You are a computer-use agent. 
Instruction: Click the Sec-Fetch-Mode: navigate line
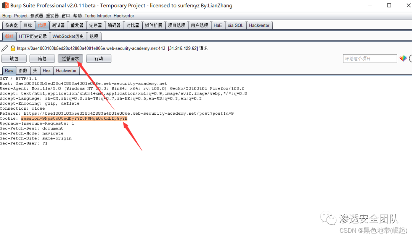[x=32, y=133]
